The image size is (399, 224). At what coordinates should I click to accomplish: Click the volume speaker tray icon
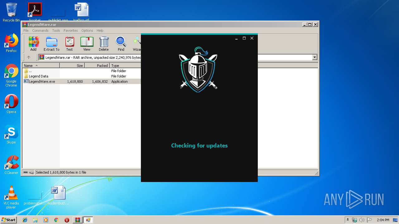(362, 220)
